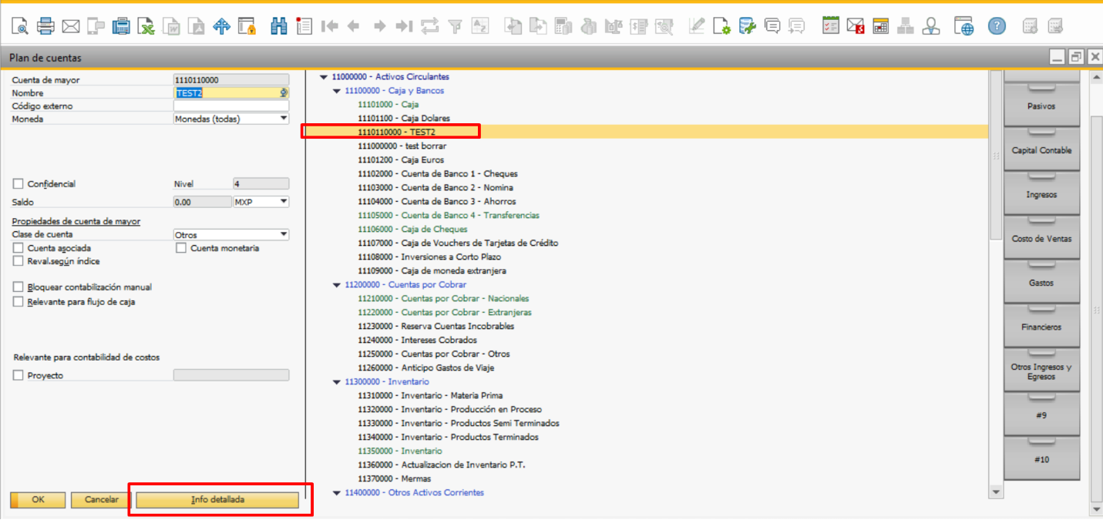Image resolution: width=1103 pixels, height=520 pixels.
Task: Collapse the 11300000 Inventario node
Action: tap(336, 382)
